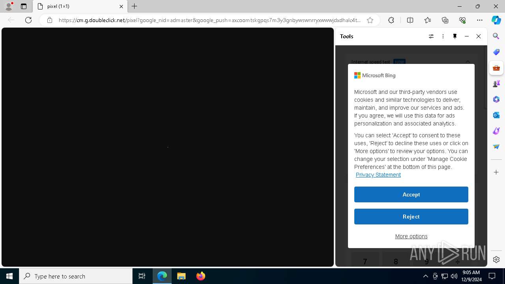Open Drop paper plane icon in sidebar

tap(496, 147)
